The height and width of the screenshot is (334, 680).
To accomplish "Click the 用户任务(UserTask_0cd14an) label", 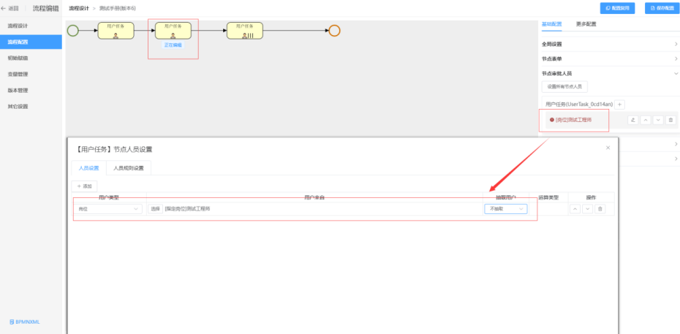I will [x=579, y=105].
